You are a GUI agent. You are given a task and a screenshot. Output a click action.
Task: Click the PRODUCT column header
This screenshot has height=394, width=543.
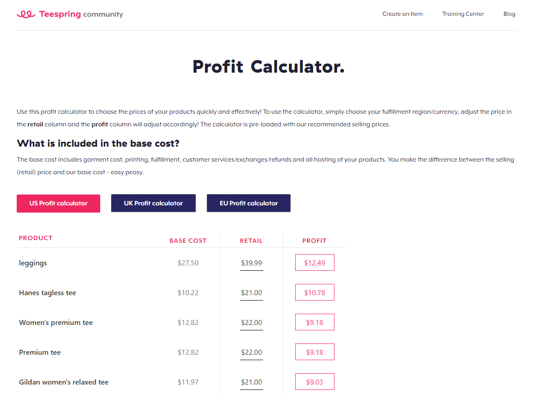pos(36,238)
